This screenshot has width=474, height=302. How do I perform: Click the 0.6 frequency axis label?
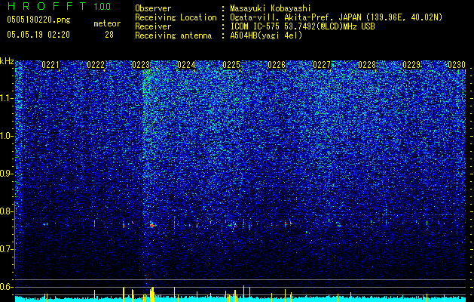coord(6,287)
